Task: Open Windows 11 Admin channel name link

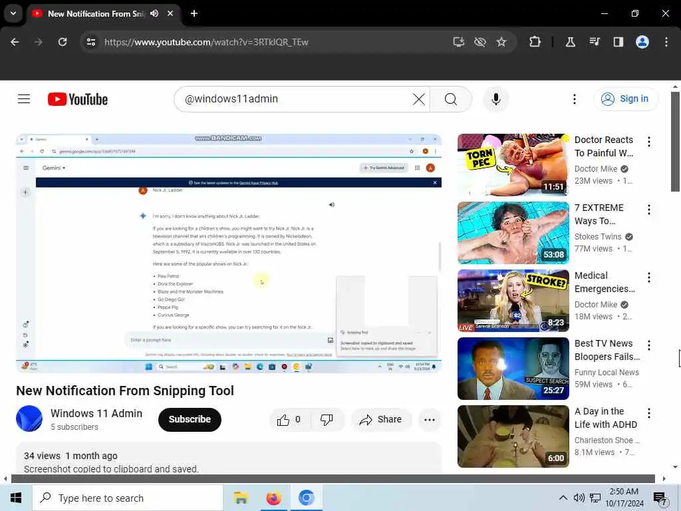Action: [96, 413]
